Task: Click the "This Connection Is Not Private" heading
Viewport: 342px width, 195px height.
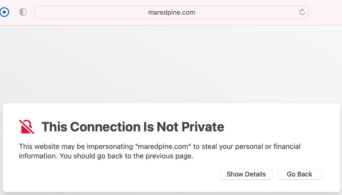Action: (132, 127)
